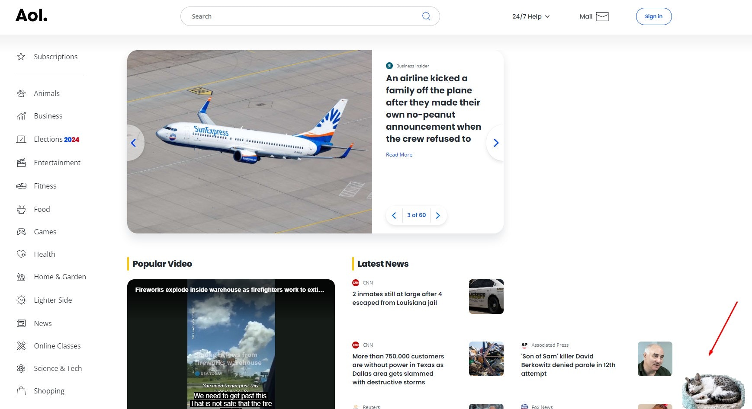Click the fireworks explode video title

pos(229,290)
